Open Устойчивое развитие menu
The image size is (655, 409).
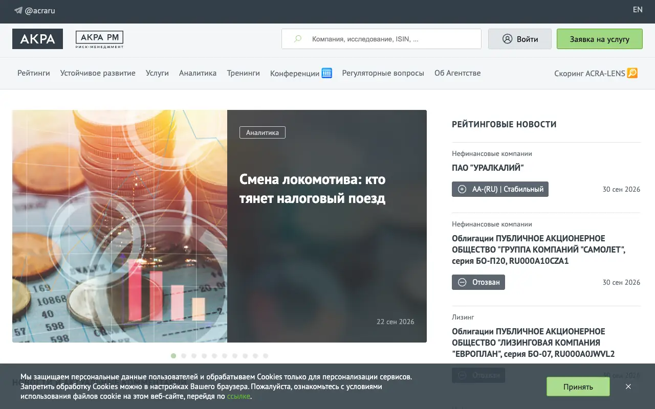click(x=98, y=73)
